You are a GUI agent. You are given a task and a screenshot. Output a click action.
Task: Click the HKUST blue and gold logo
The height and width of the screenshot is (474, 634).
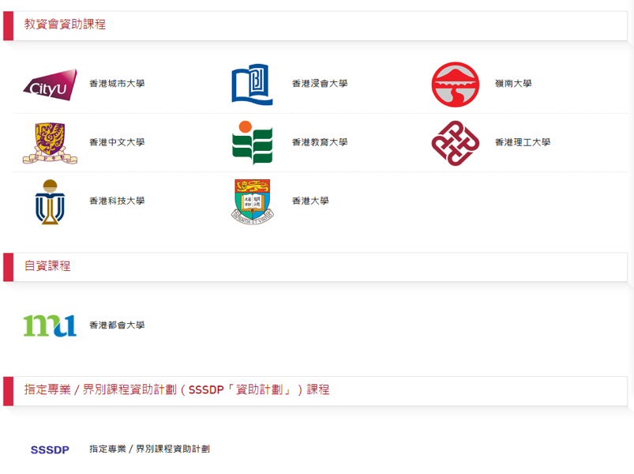(x=50, y=201)
